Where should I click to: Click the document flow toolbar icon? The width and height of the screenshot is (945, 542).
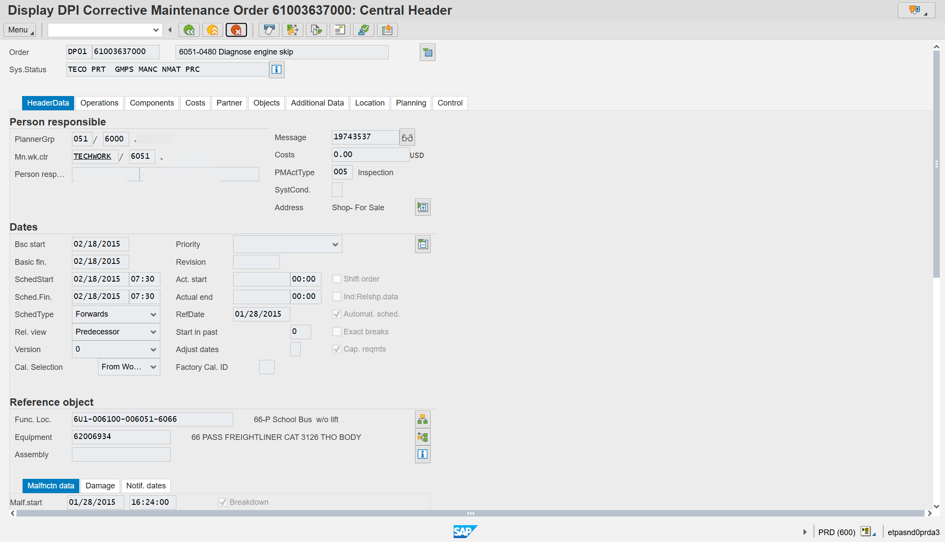click(x=316, y=30)
